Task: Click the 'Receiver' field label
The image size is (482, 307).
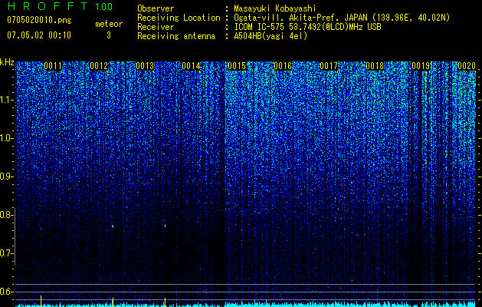Action: [x=156, y=27]
